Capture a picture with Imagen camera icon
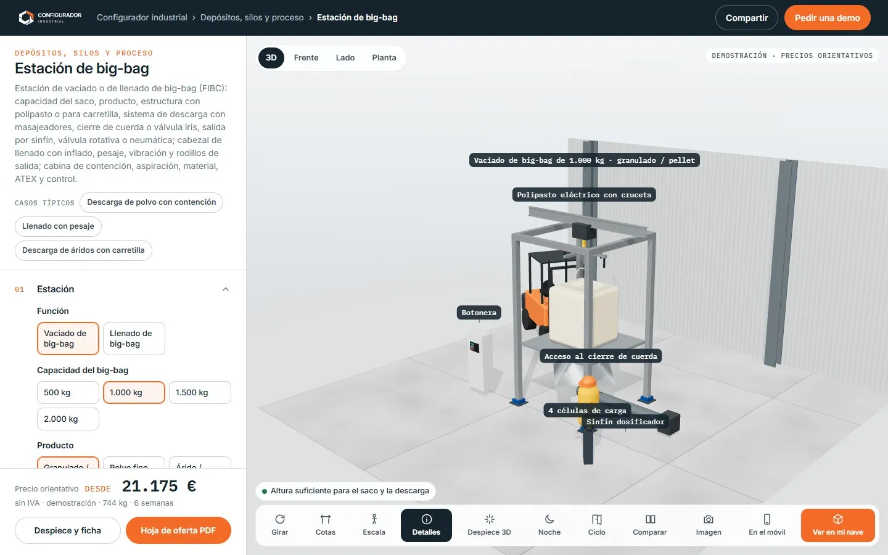 (709, 525)
